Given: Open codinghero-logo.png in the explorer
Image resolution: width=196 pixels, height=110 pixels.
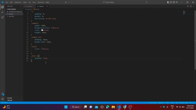Looking at the screenshot, I should click(15, 12).
